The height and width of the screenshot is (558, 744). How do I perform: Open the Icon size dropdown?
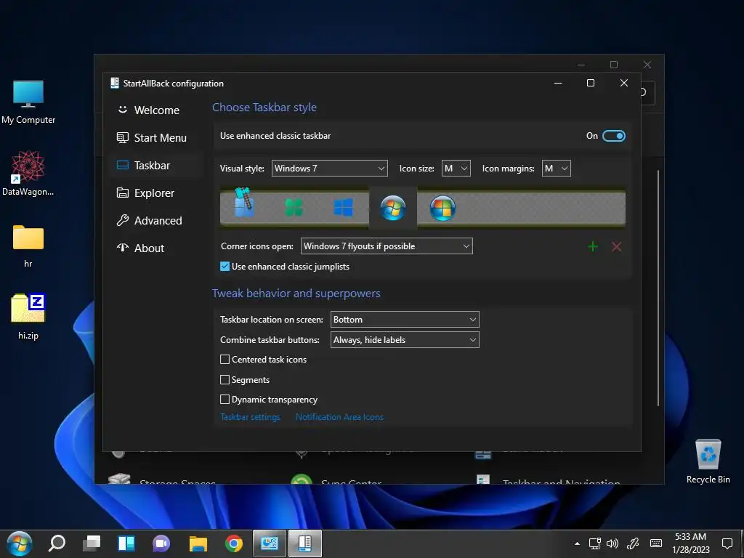click(x=456, y=169)
